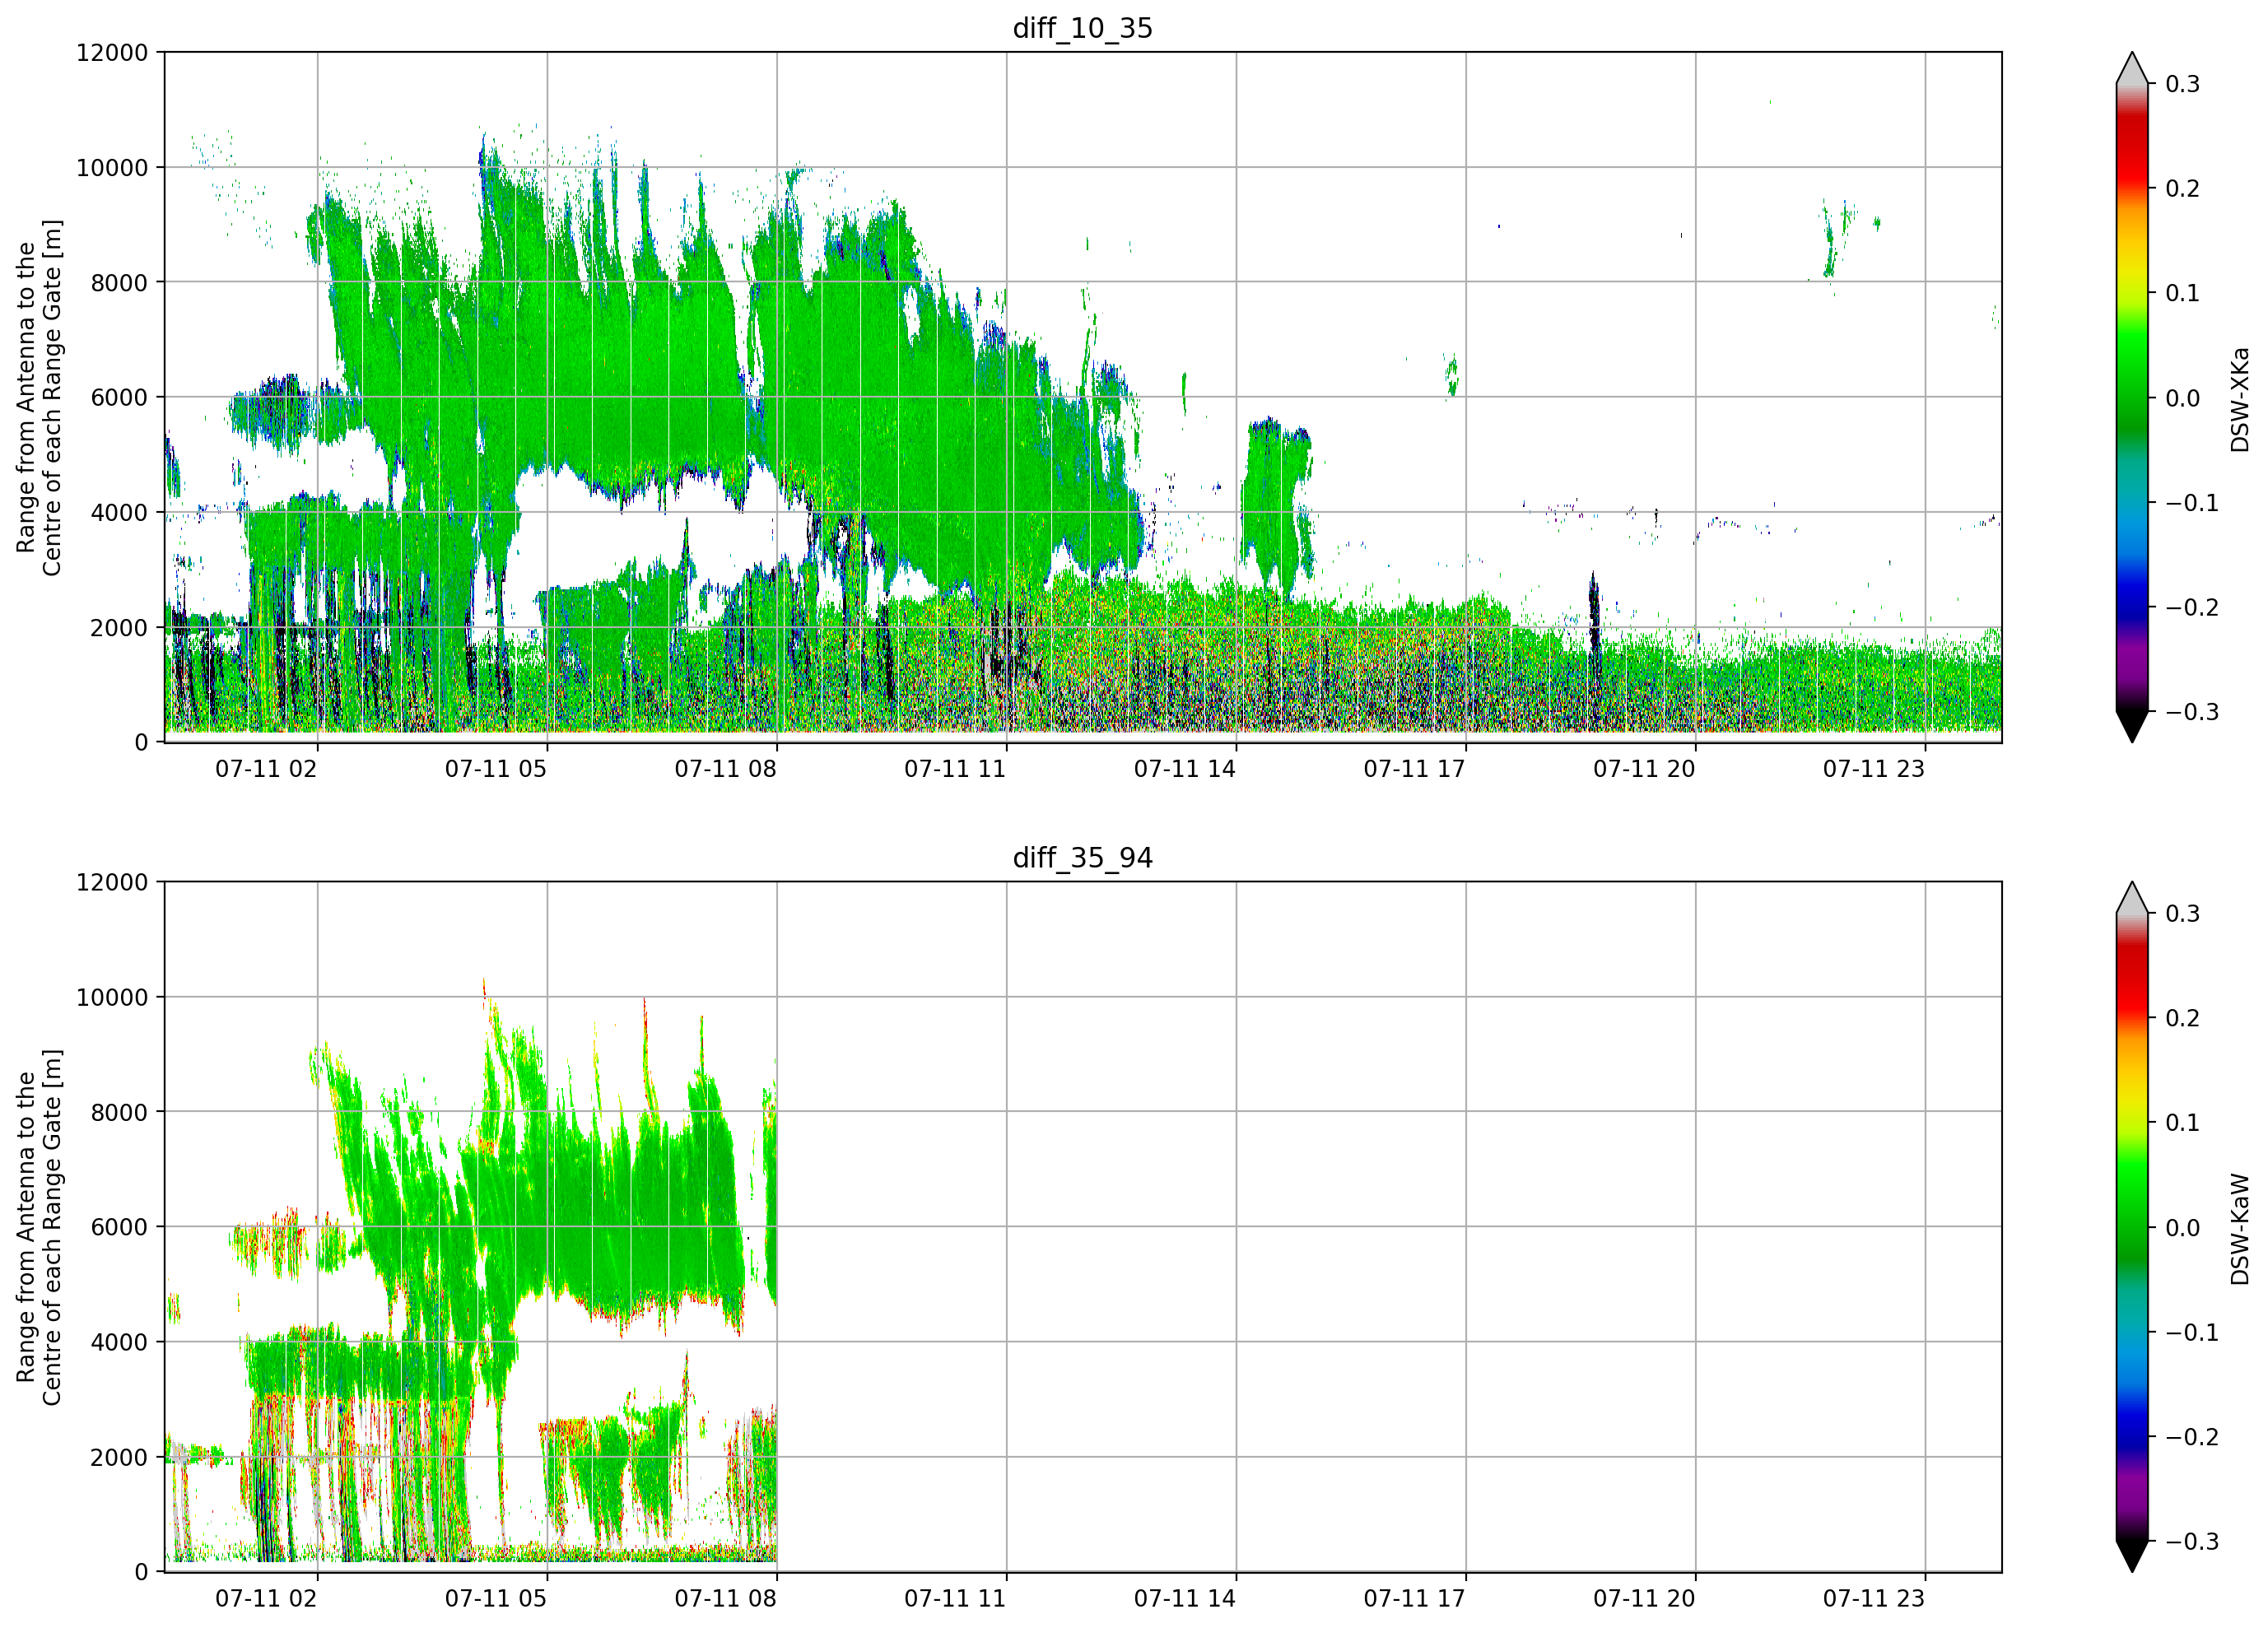Click the diff_35_94 plot title

point(1082,858)
